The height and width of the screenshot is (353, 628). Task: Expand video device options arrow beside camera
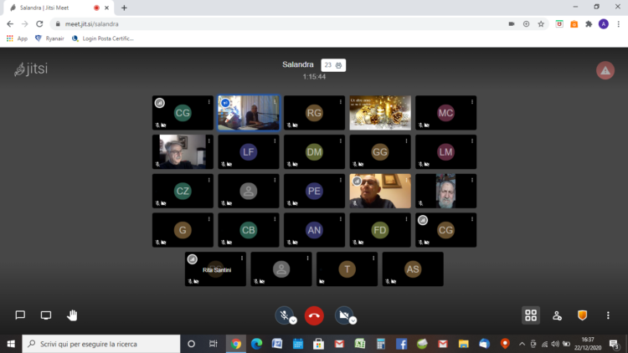(353, 320)
